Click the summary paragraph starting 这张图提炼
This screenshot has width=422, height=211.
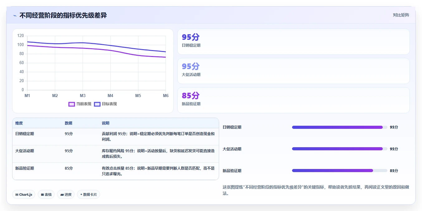coord(316,190)
